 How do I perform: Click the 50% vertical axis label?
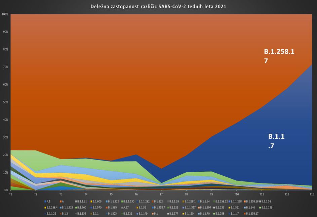[x=5, y=102]
